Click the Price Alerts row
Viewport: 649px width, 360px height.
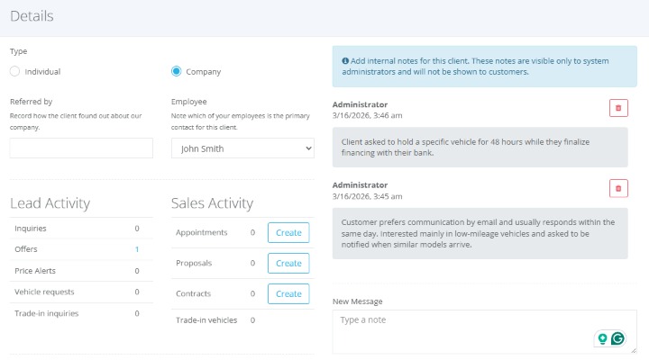tap(81, 271)
